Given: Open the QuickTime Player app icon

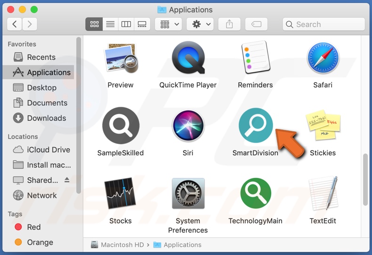Looking at the screenshot, I should [x=188, y=57].
